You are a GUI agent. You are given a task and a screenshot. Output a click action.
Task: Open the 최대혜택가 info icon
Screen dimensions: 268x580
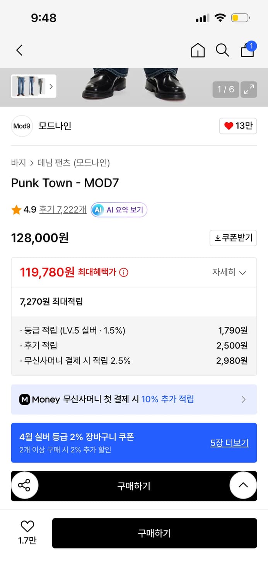(123, 272)
